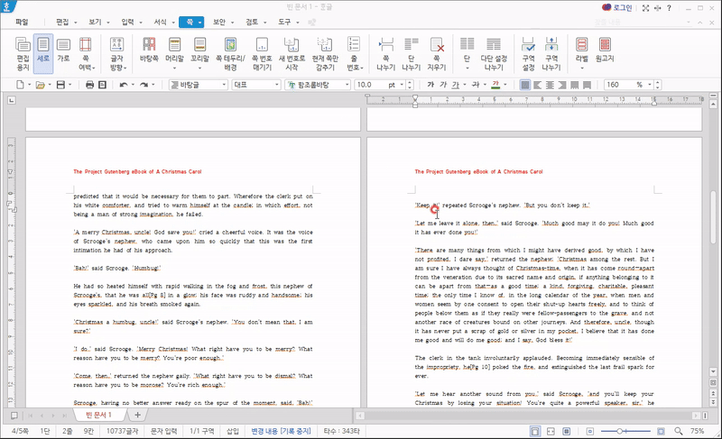The image size is (722, 439).
Task: Click the save disk icon
Action: click(x=60, y=85)
